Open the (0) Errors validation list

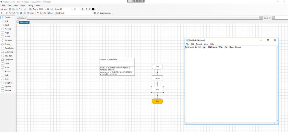29,13
